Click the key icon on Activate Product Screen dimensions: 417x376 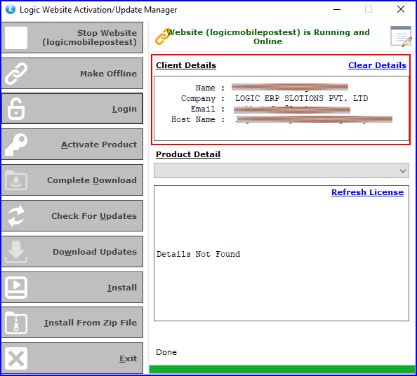16,145
